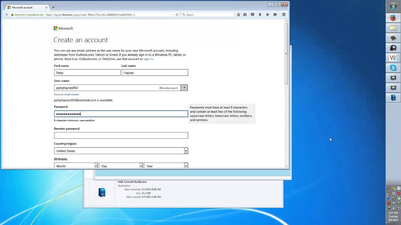Open the Birthdate Day dropdown

coord(121,166)
